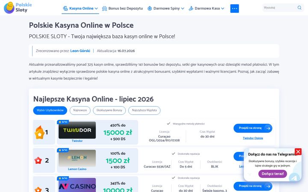Click the Twindor name link under logo

click(77, 141)
